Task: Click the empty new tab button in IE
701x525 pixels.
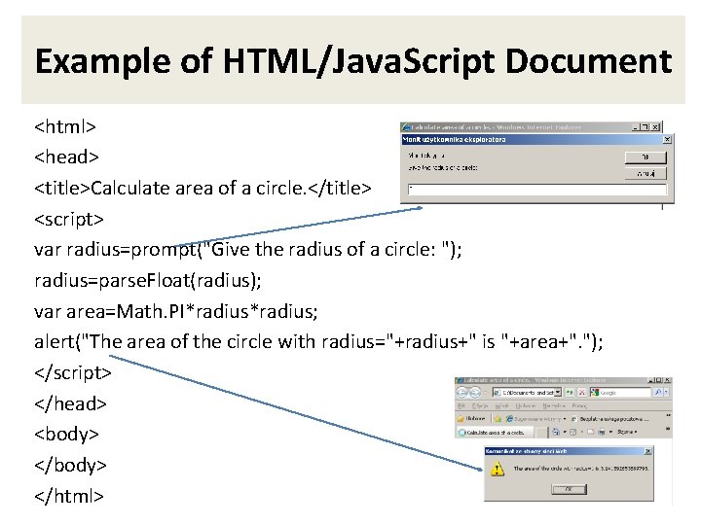Action: coord(541,432)
